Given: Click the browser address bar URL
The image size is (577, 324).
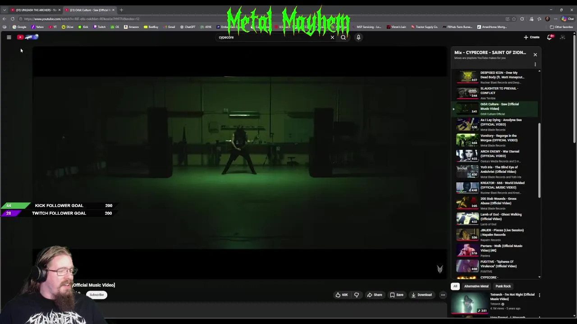Looking at the screenshot, I should coord(82,19).
